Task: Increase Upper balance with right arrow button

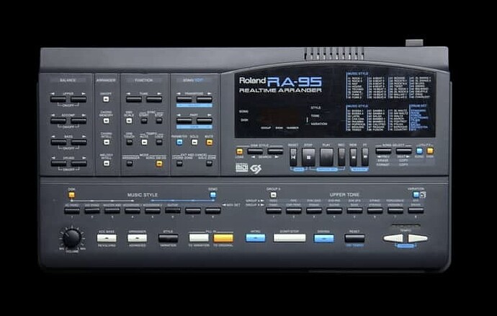Action: coord(79,99)
